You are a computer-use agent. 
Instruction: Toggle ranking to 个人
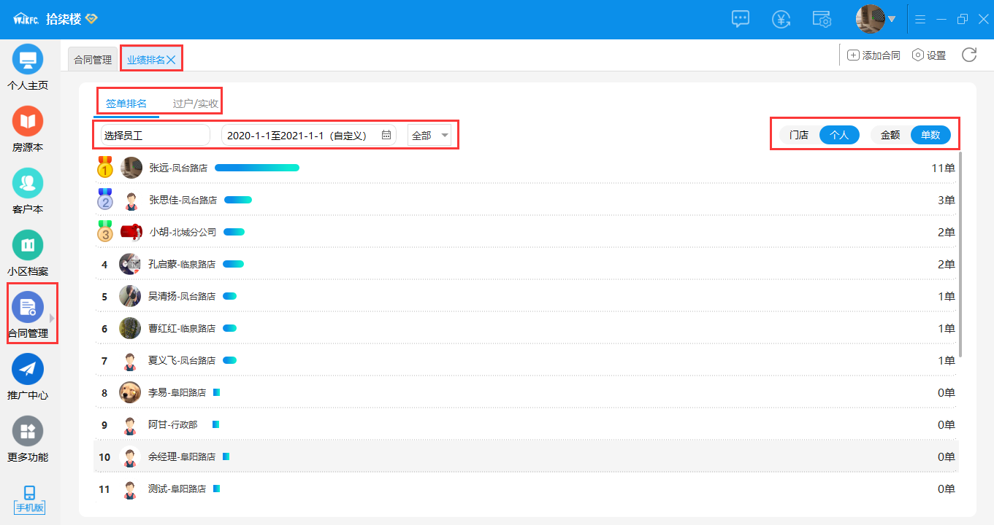point(839,135)
